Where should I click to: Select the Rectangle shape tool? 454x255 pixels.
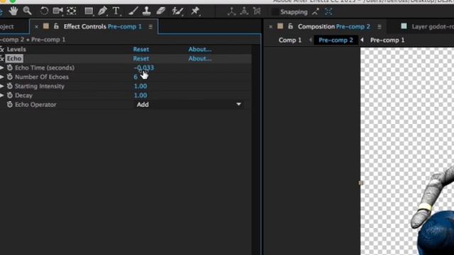point(89,11)
